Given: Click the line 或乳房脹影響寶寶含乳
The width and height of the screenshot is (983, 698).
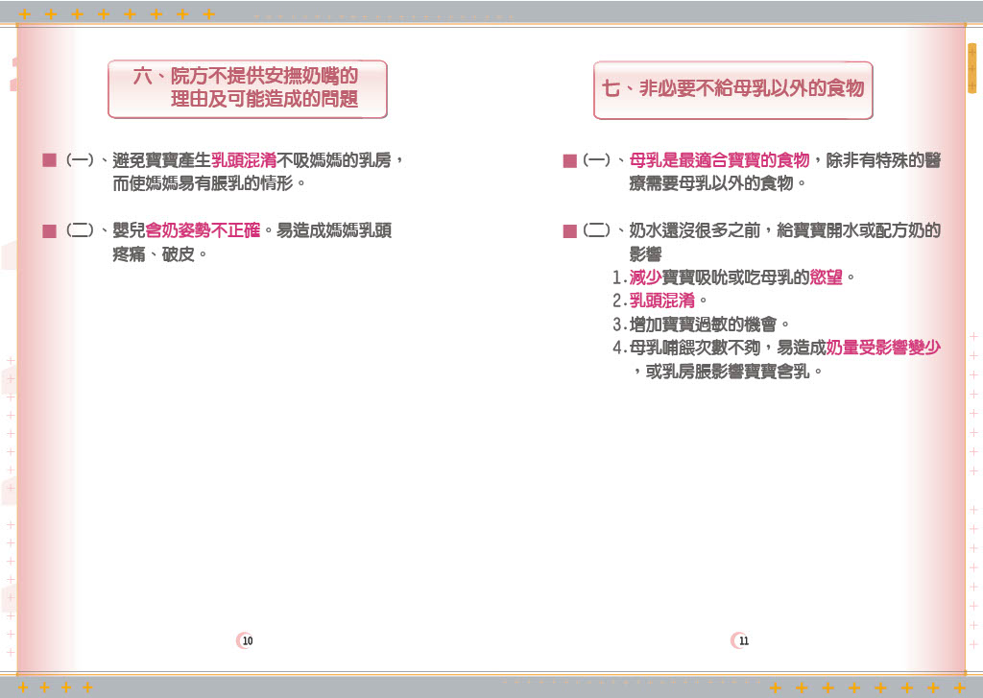Looking at the screenshot, I should click(x=728, y=372).
